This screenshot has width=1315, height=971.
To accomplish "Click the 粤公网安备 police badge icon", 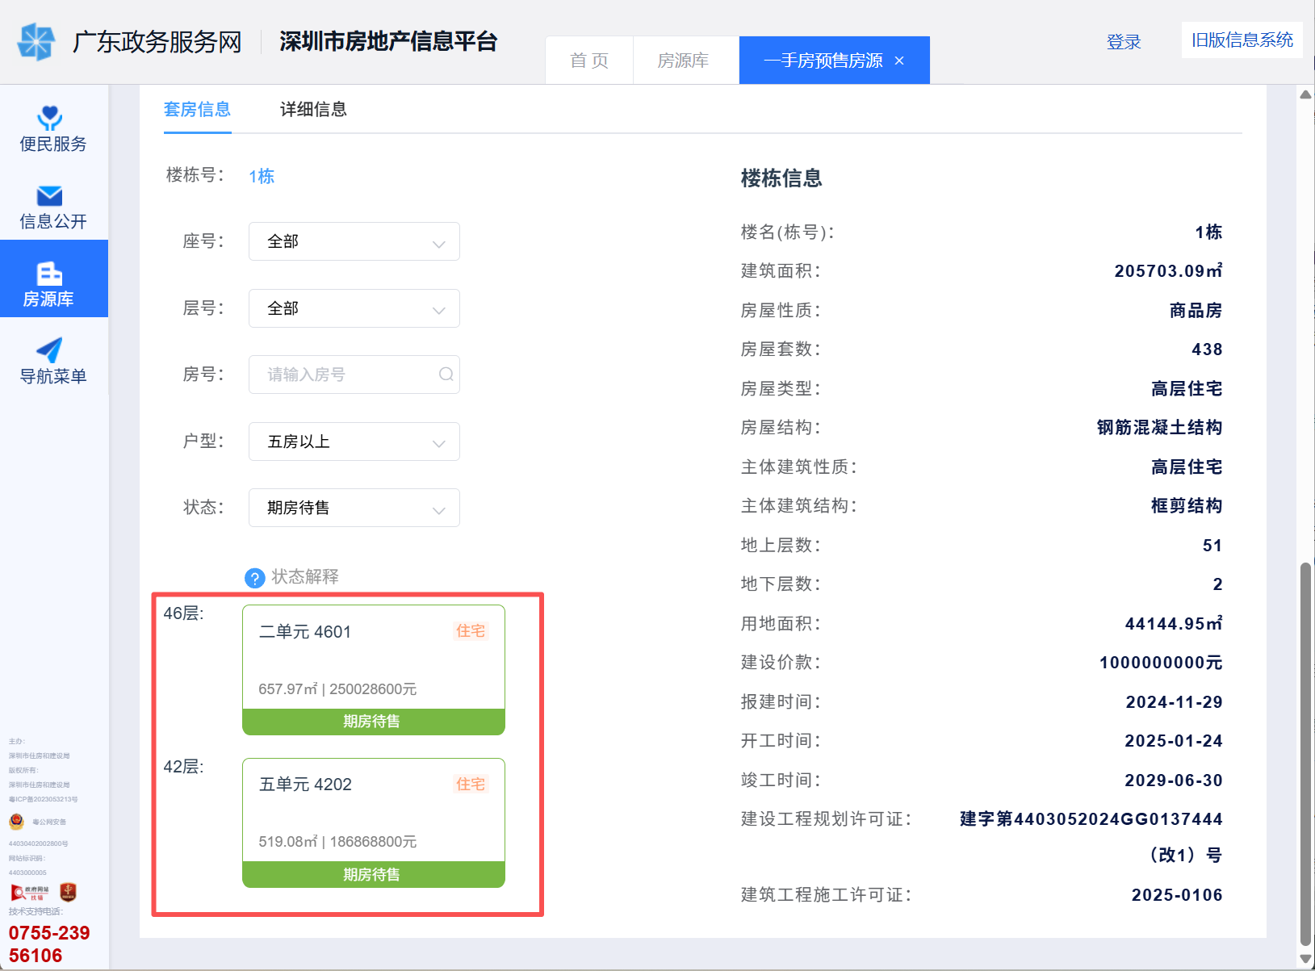I will click(x=17, y=821).
